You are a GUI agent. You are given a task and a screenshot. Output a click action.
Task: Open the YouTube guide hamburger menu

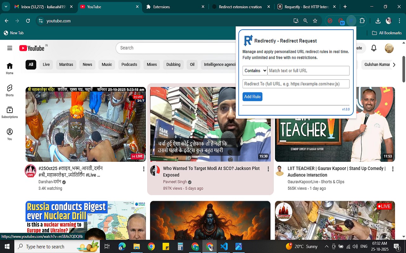pos(10,48)
